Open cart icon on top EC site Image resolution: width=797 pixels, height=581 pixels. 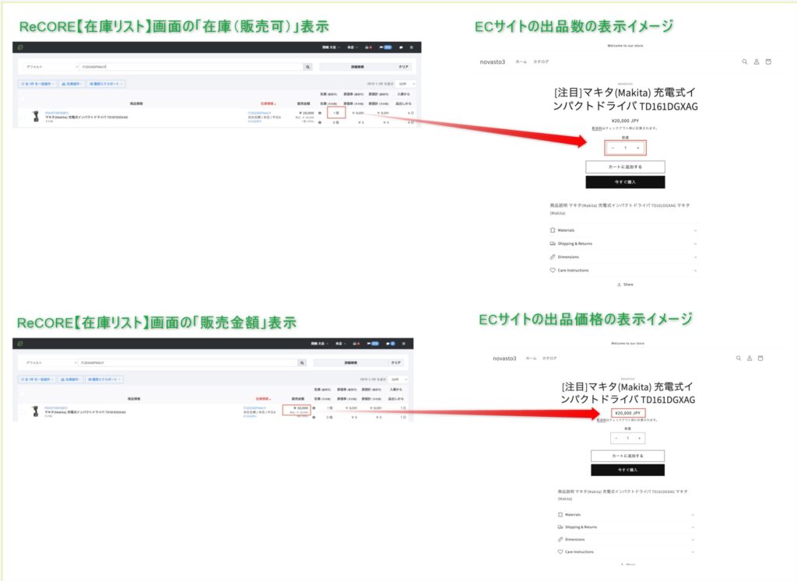pos(768,61)
